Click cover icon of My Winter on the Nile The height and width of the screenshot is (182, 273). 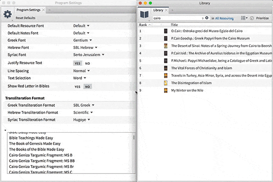point(166,91)
